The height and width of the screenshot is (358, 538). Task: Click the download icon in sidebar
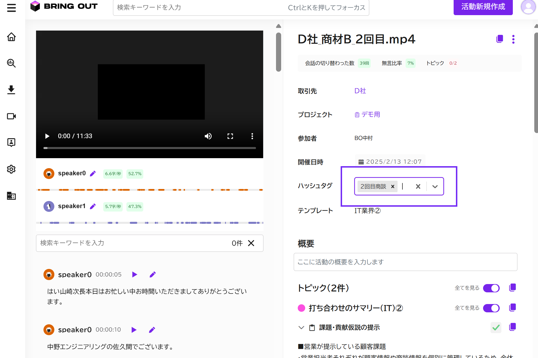tap(11, 90)
